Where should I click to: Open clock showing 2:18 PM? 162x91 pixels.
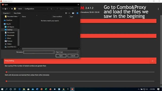[152, 89]
